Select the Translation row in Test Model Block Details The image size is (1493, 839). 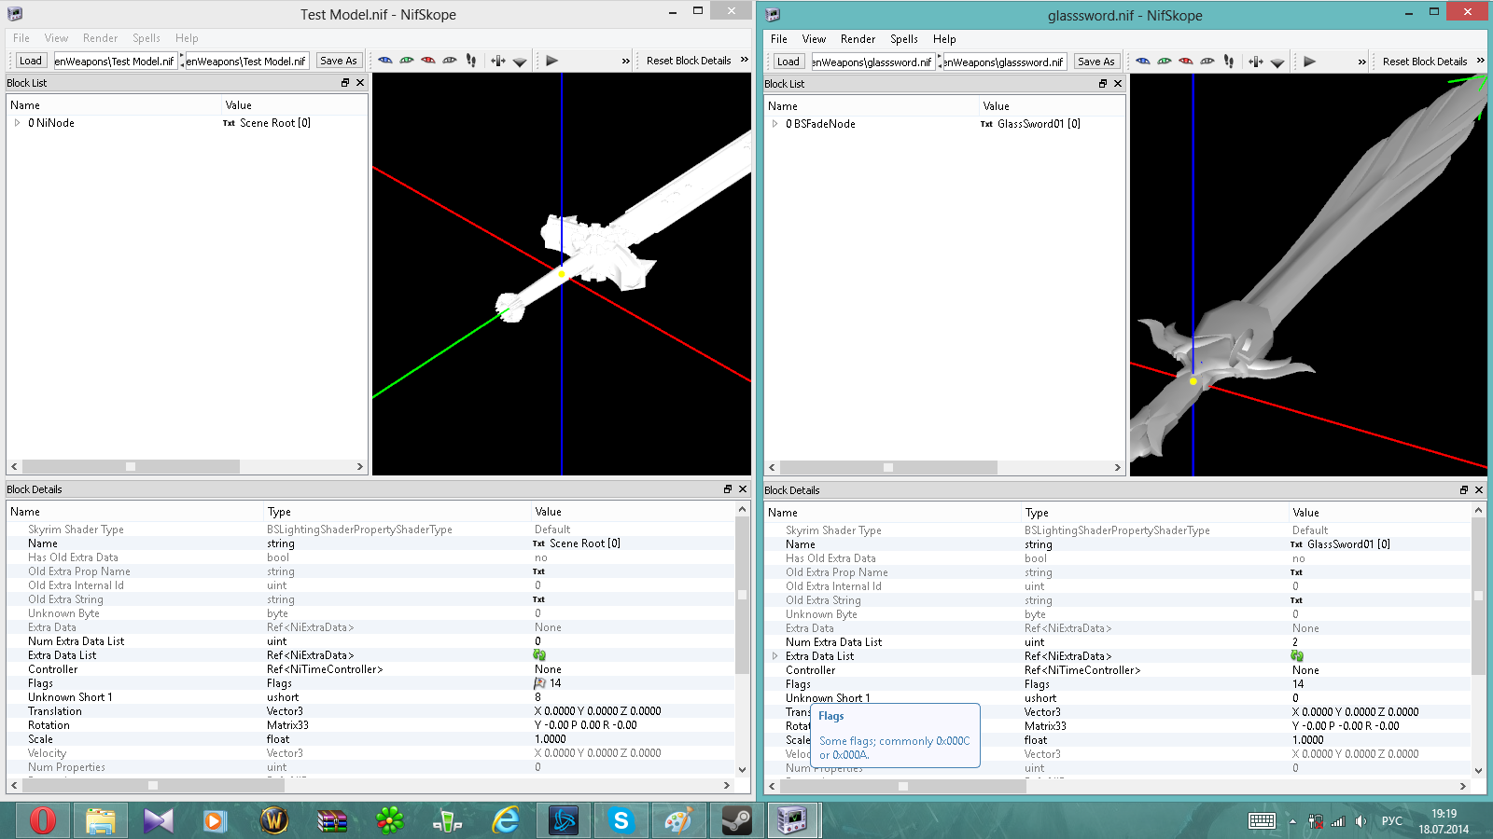click(x=370, y=711)
